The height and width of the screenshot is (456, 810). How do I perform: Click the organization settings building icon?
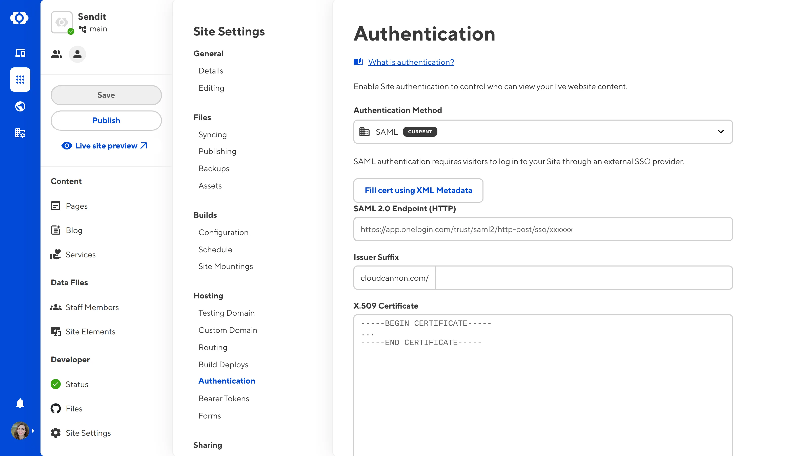(x=20, y=133)
